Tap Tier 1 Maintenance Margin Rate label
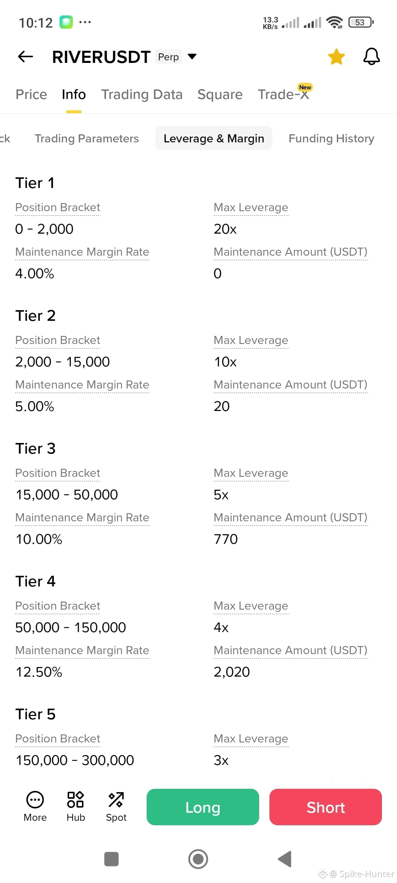The height and width of the screenshot is (883, 397). (x=82, y=252)
